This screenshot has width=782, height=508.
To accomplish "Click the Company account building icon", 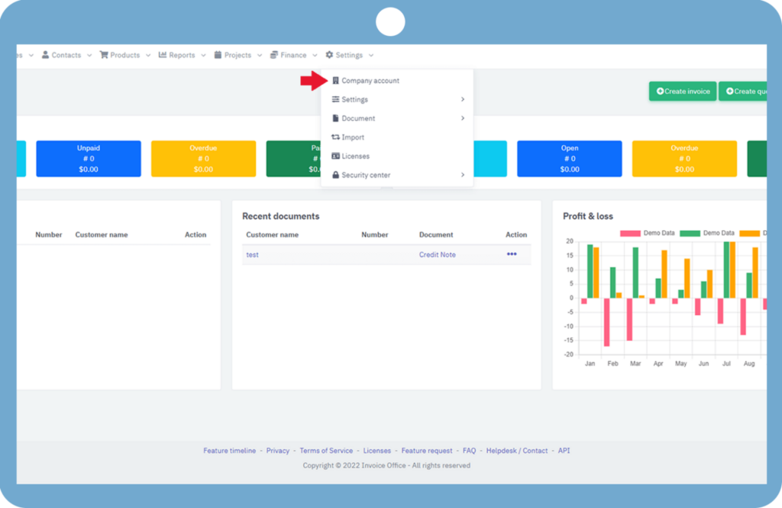I will (x=335, y=81).
